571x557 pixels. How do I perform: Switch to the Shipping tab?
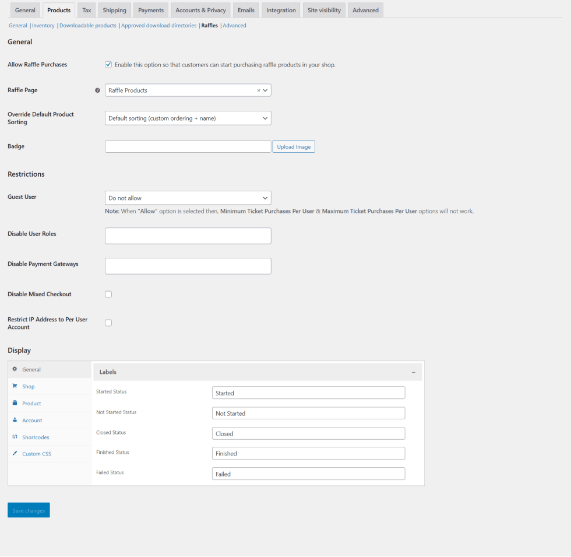click(x=114, y=10)
